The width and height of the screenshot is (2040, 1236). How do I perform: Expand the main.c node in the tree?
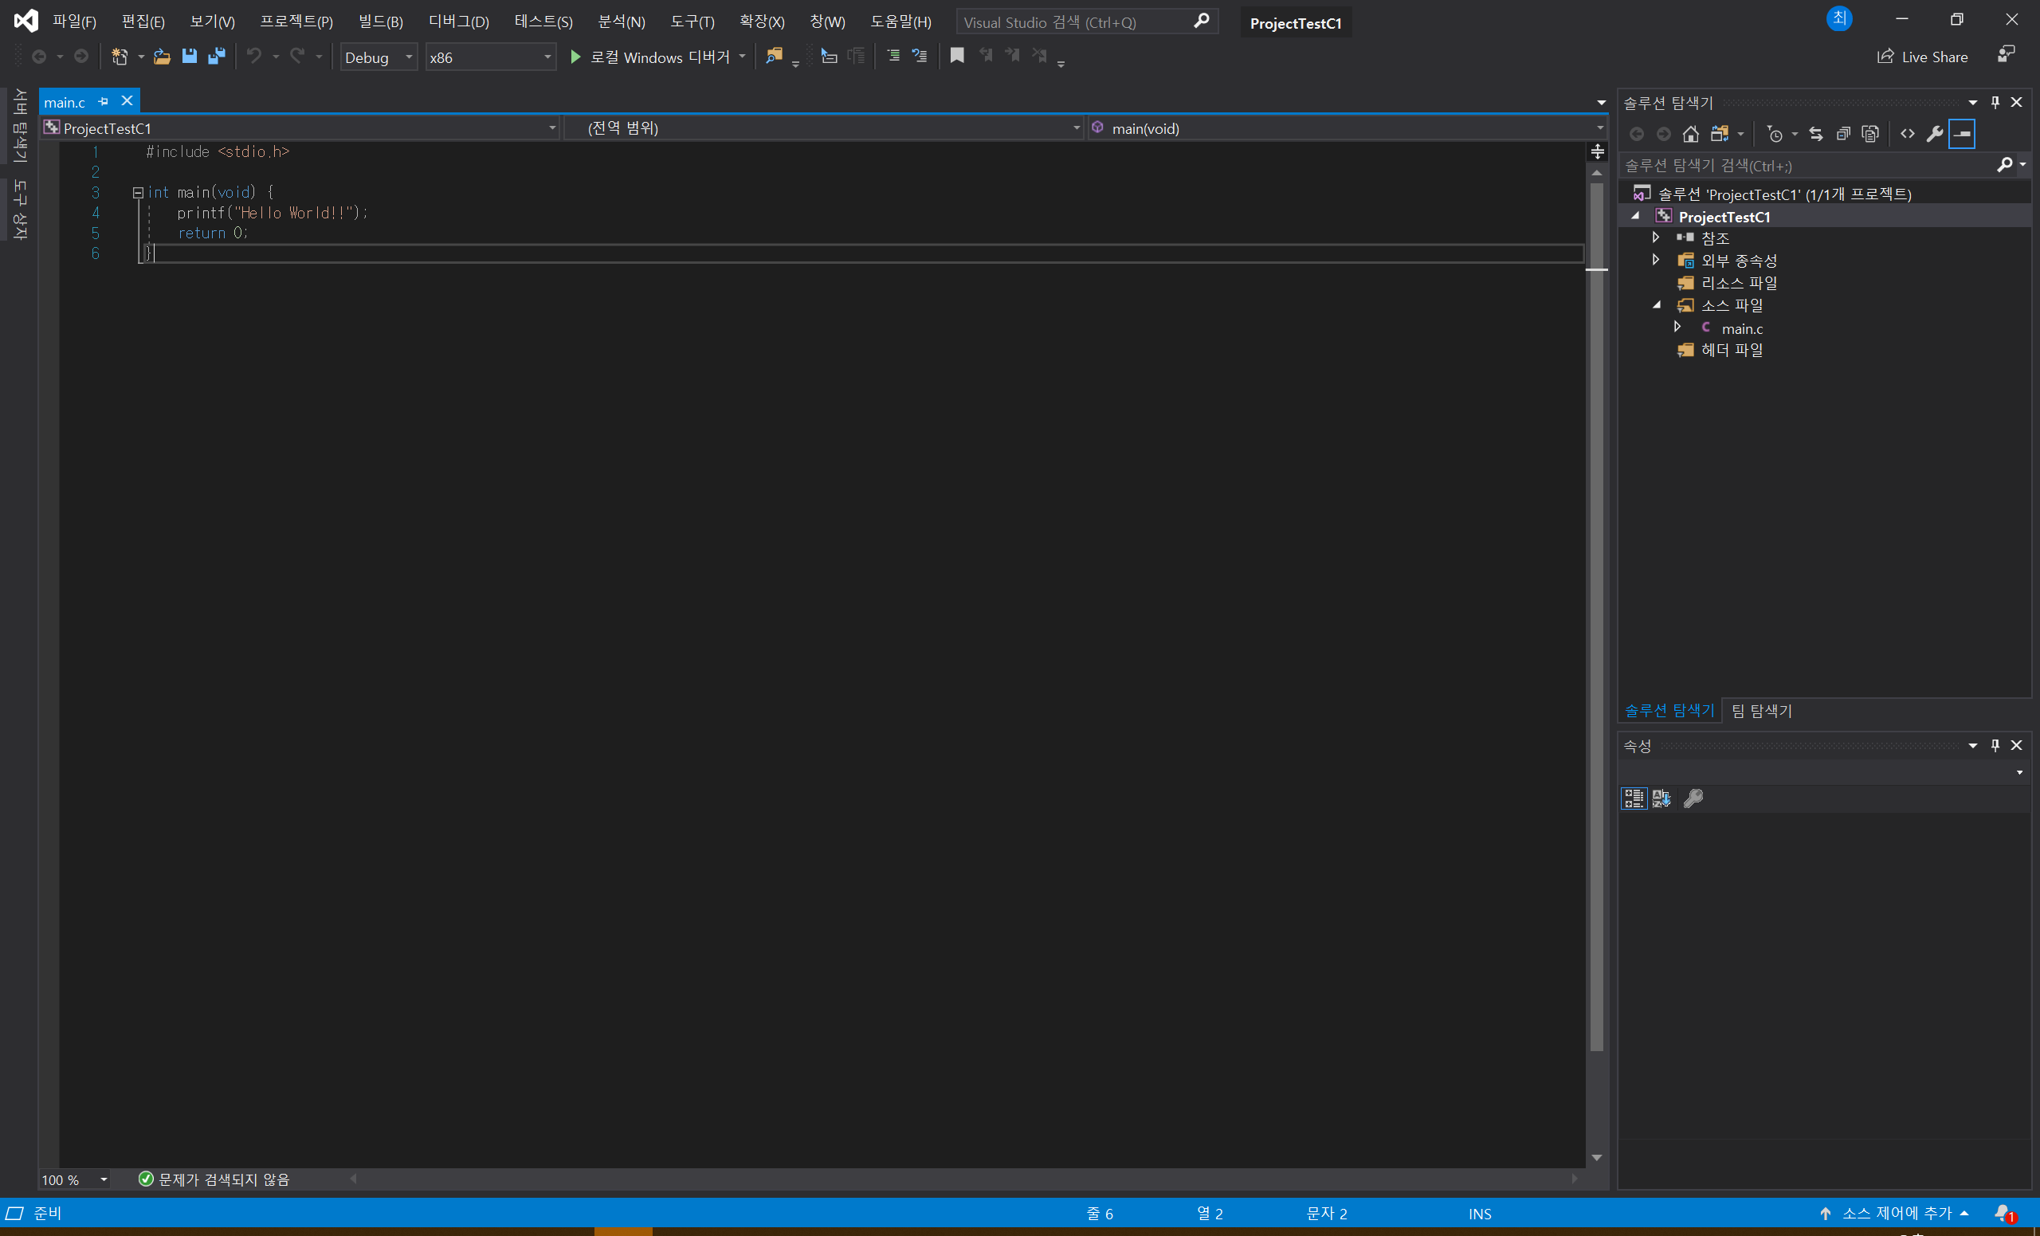(1677, 328)
